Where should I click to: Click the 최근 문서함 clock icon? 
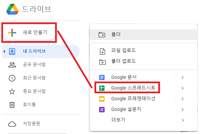point(12,78)
